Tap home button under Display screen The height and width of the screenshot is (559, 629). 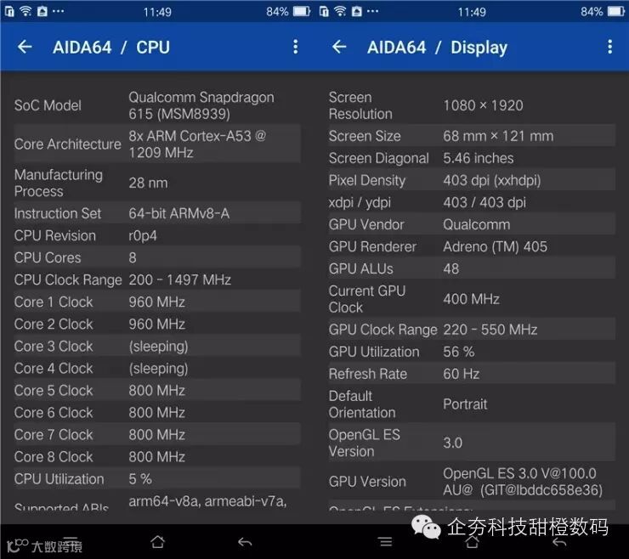pos(472,543)
